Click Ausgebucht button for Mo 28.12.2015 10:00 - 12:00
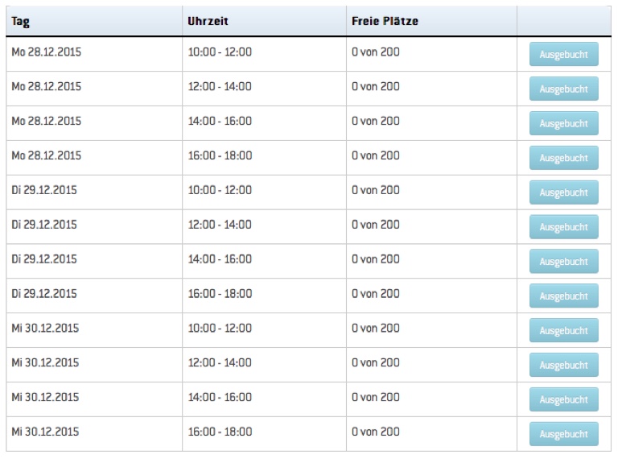Screen dimensions: 618x459 click(x=563, y=55)
